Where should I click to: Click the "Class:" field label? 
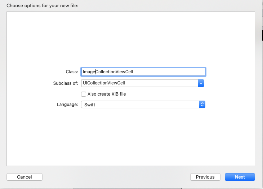pos(72,72)
